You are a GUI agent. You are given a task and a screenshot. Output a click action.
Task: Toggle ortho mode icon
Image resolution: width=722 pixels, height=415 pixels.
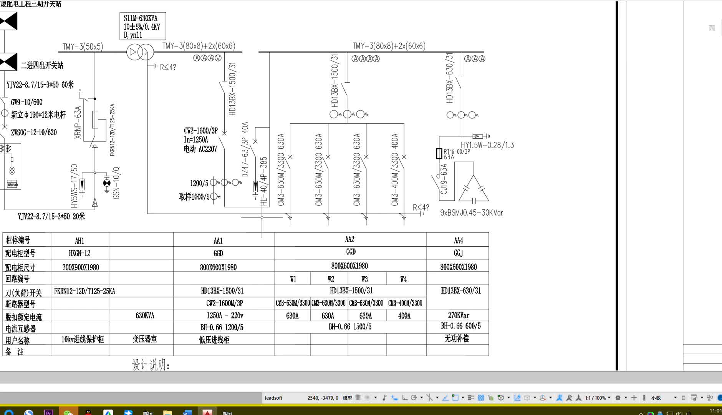coord(405,398)
